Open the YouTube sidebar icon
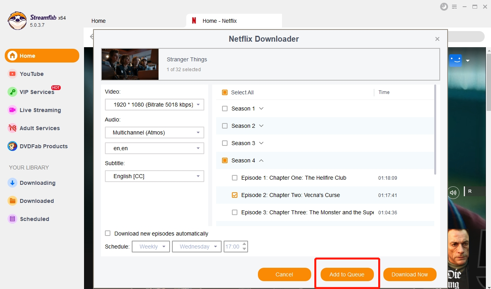The height and width of the screenshot is (289, 491). click(x=13, y=74)
